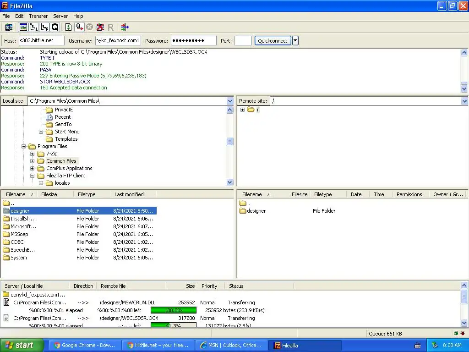Click the Host input field
469x352 pixels.
(x=42, y=41)
